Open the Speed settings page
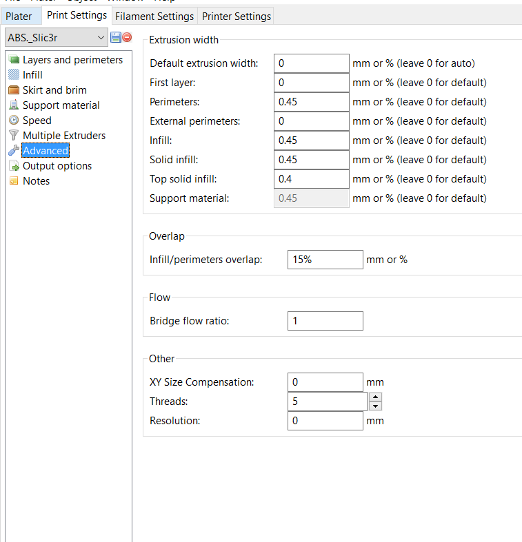Image resolution: width=522 pixels, height=542 pixels. [x=37, y=121]
